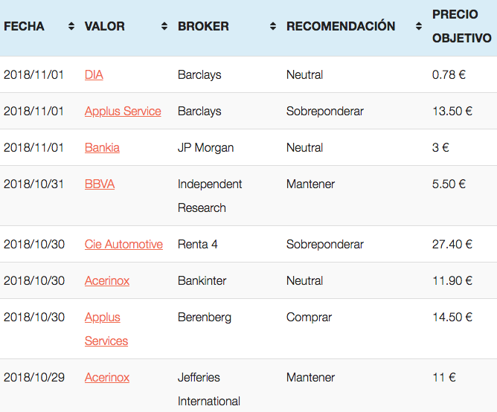Select the FECHA column header

tap(24, 26)
